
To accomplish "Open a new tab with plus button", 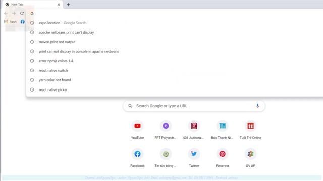I will point(69,5).
